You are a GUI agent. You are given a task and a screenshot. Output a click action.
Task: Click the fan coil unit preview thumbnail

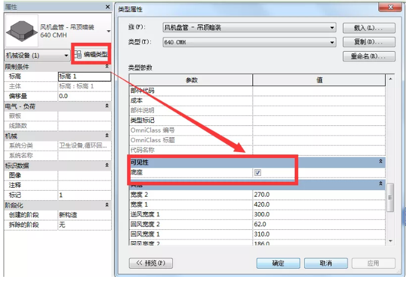pyautogui.click(x=22, y=31)
